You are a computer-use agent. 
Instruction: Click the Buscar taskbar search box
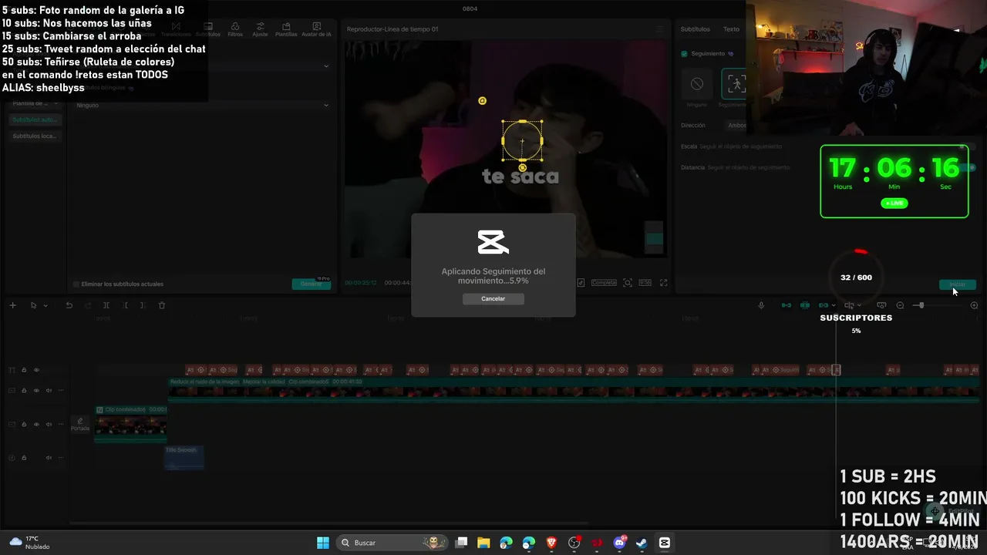(393, 543)
